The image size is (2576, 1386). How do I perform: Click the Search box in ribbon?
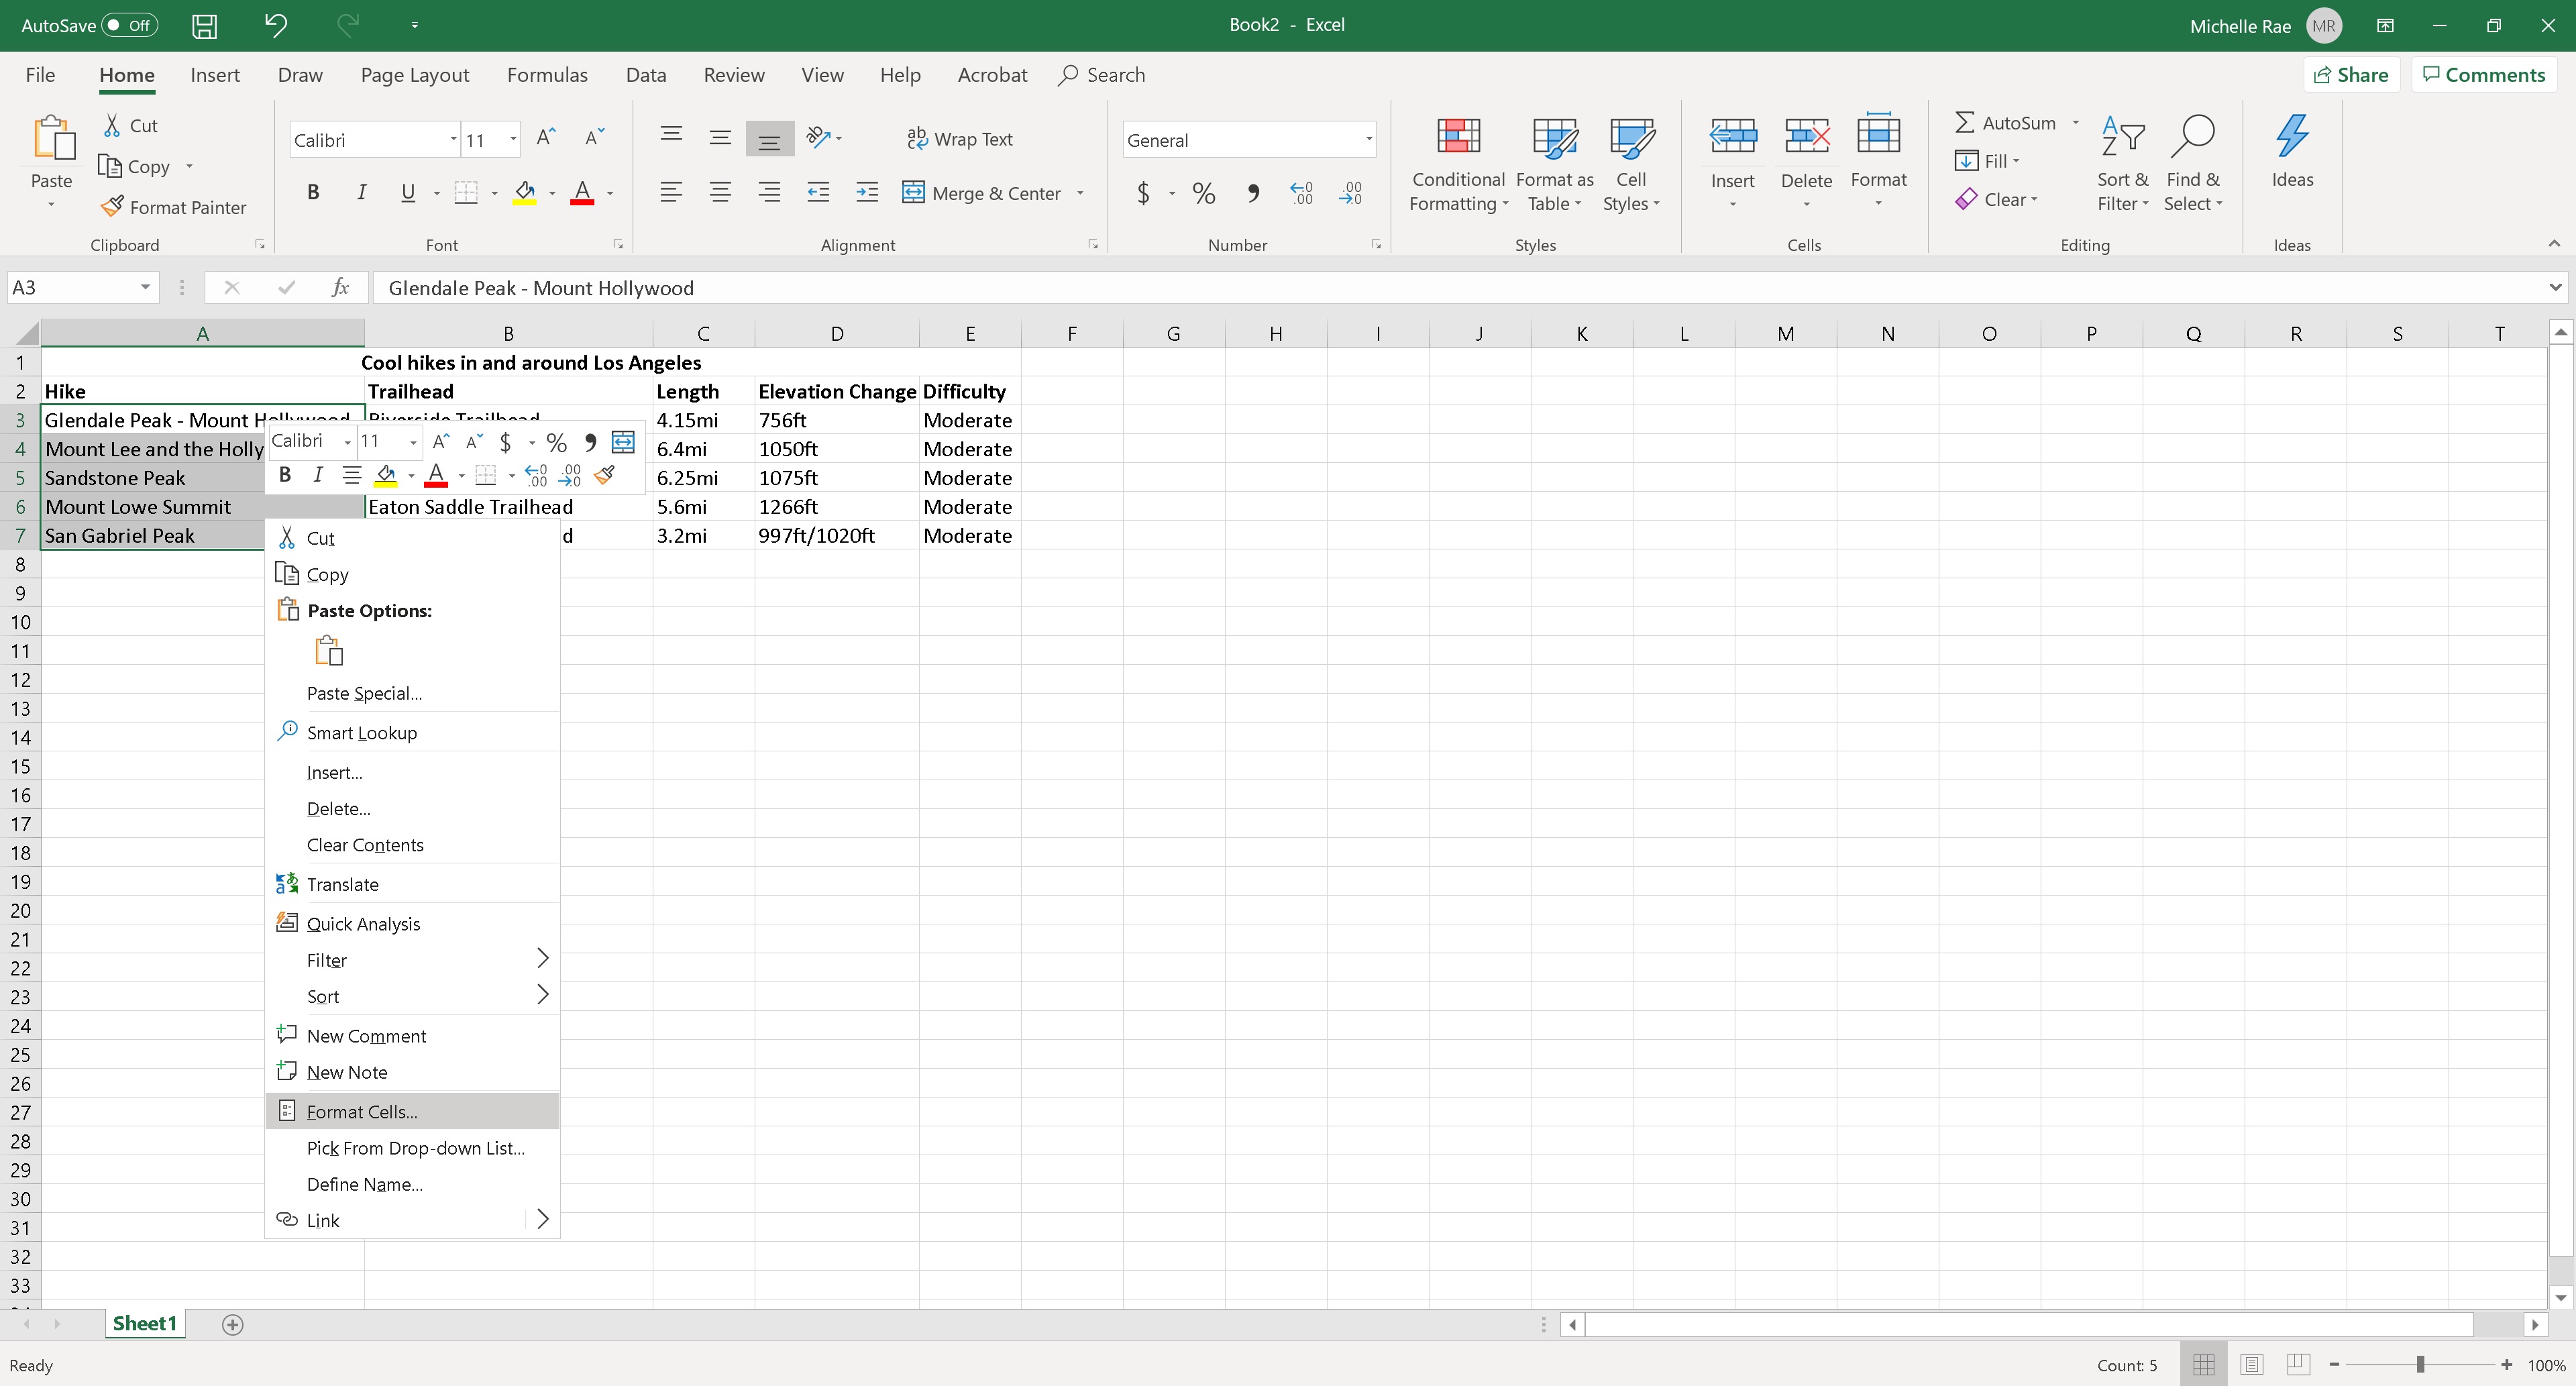click(x=1102, y=75)
